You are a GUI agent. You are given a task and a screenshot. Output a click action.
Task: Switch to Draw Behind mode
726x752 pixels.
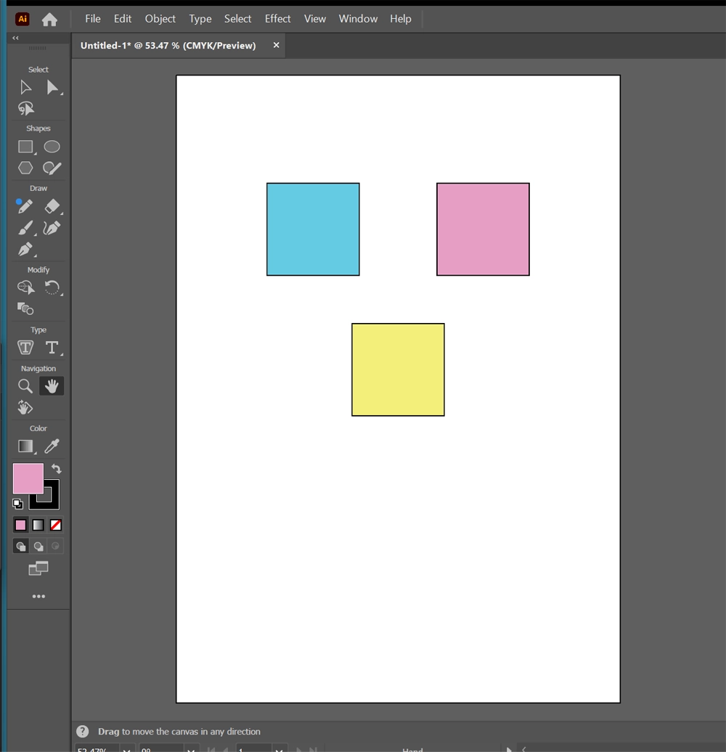38,547
